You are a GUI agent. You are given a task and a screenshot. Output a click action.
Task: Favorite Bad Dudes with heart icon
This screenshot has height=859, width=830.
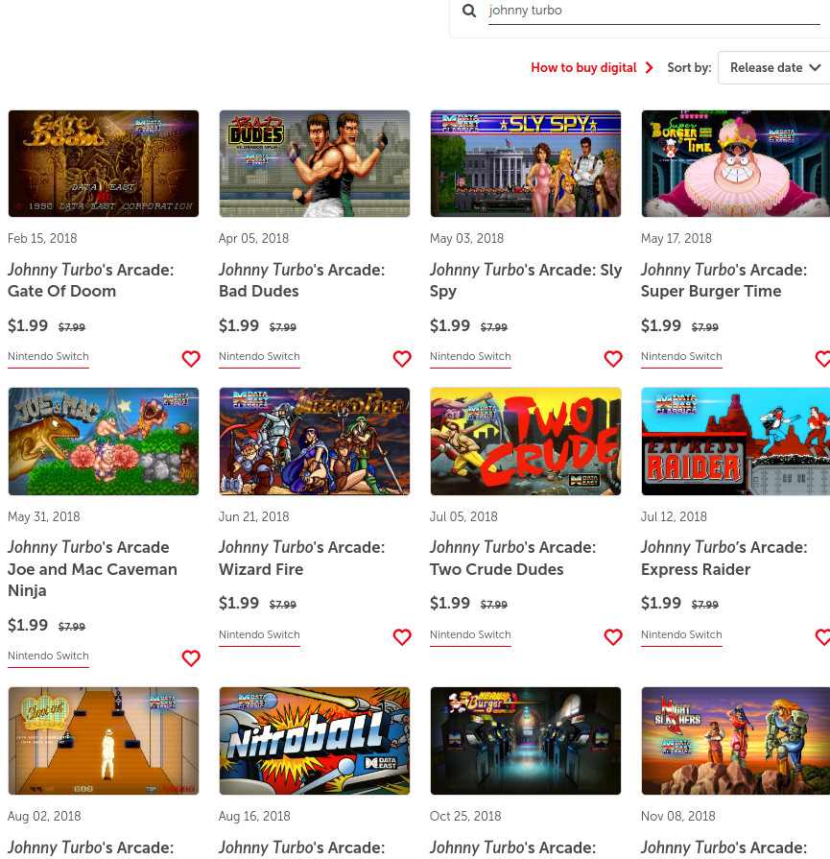(x=402, y=359)
